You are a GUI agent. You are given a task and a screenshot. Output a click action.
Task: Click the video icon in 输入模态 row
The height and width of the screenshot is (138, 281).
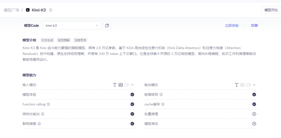click(127, 85)
